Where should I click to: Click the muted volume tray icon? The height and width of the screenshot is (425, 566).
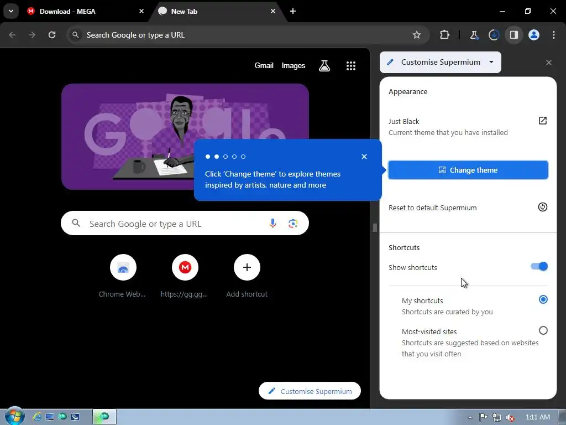pos(510,417)
